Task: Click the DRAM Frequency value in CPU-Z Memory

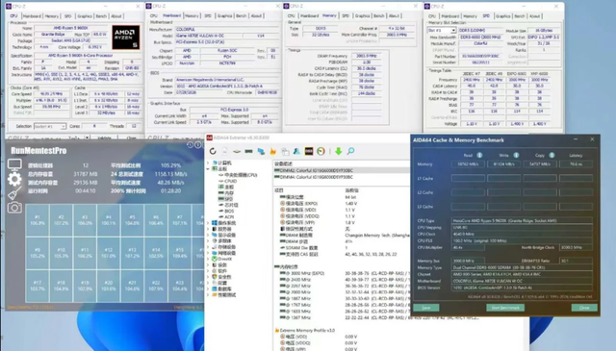Action: click(366, 56)
